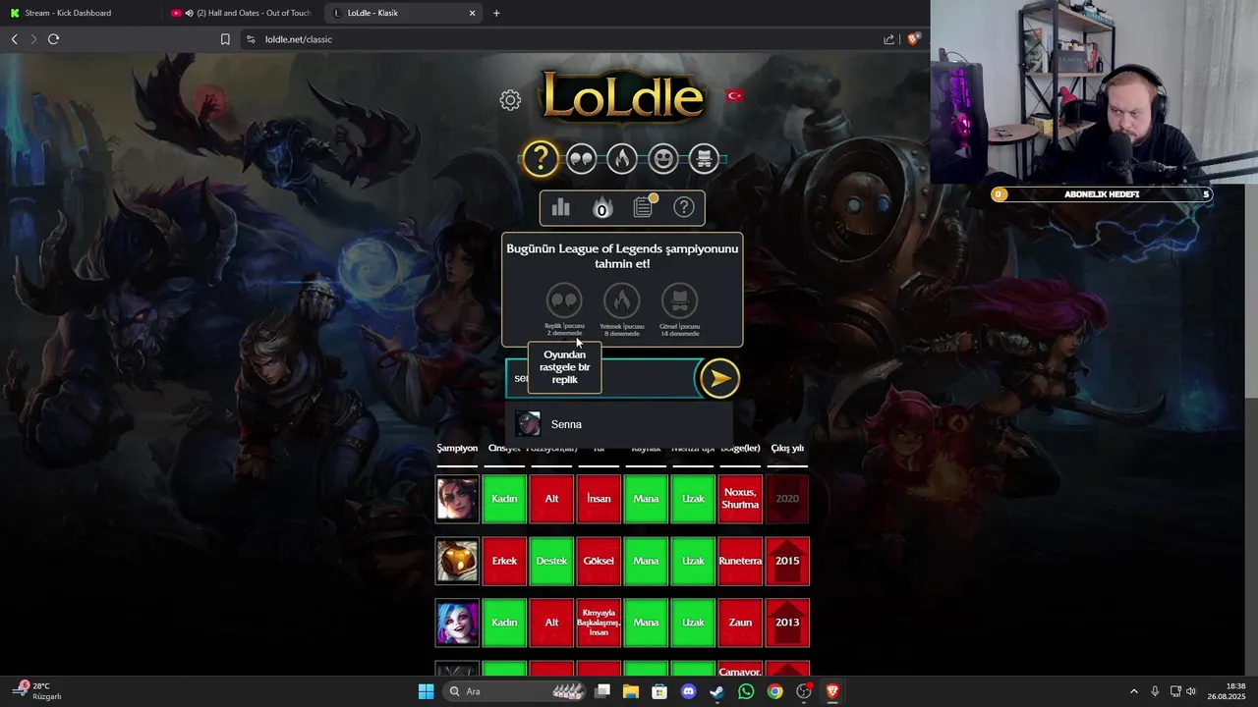This screenshot has height=707, width=1258.
Task: Select Quote mode icon in mode bar
Action: 581,158
